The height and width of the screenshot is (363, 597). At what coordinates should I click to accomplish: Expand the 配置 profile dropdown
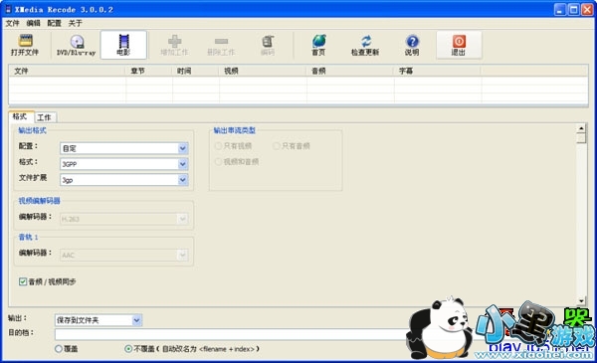[x=183, y=148]
